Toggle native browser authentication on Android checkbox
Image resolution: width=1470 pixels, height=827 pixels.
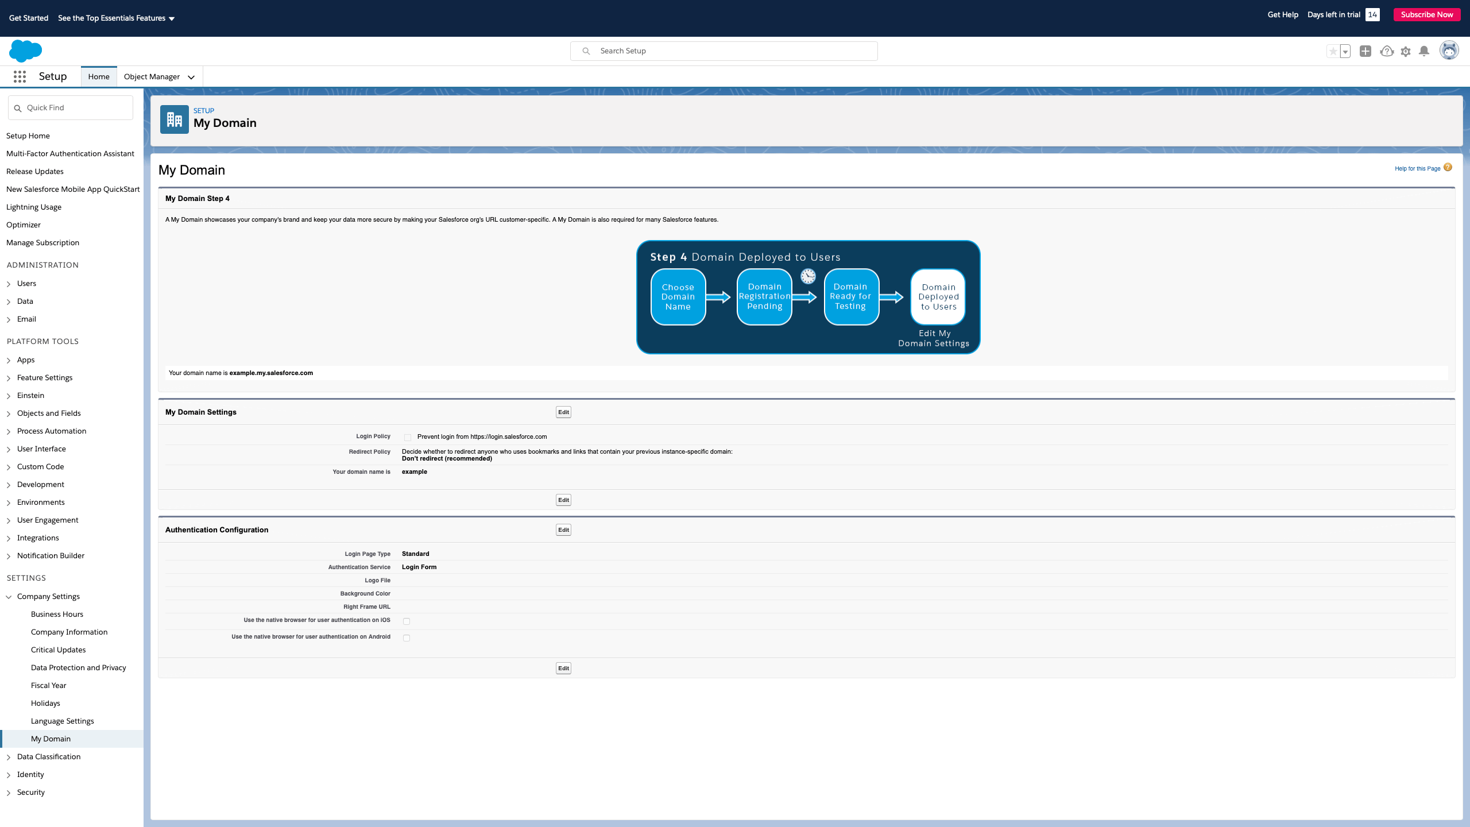click(x=407, y=638)
